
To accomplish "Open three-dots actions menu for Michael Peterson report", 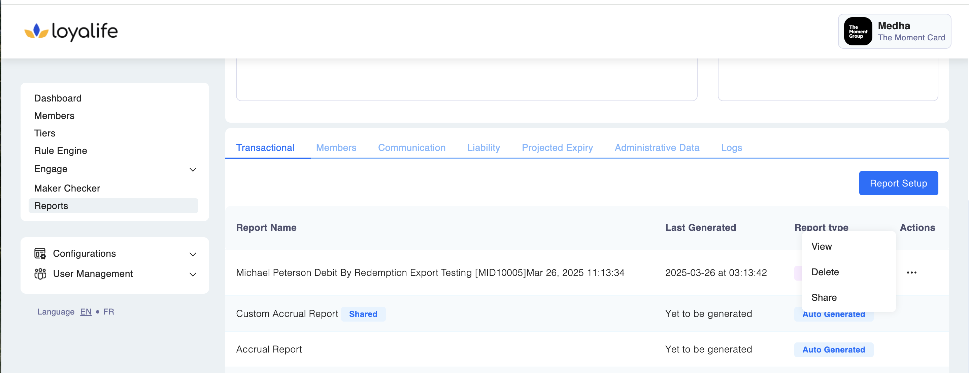I will point(911,273).
